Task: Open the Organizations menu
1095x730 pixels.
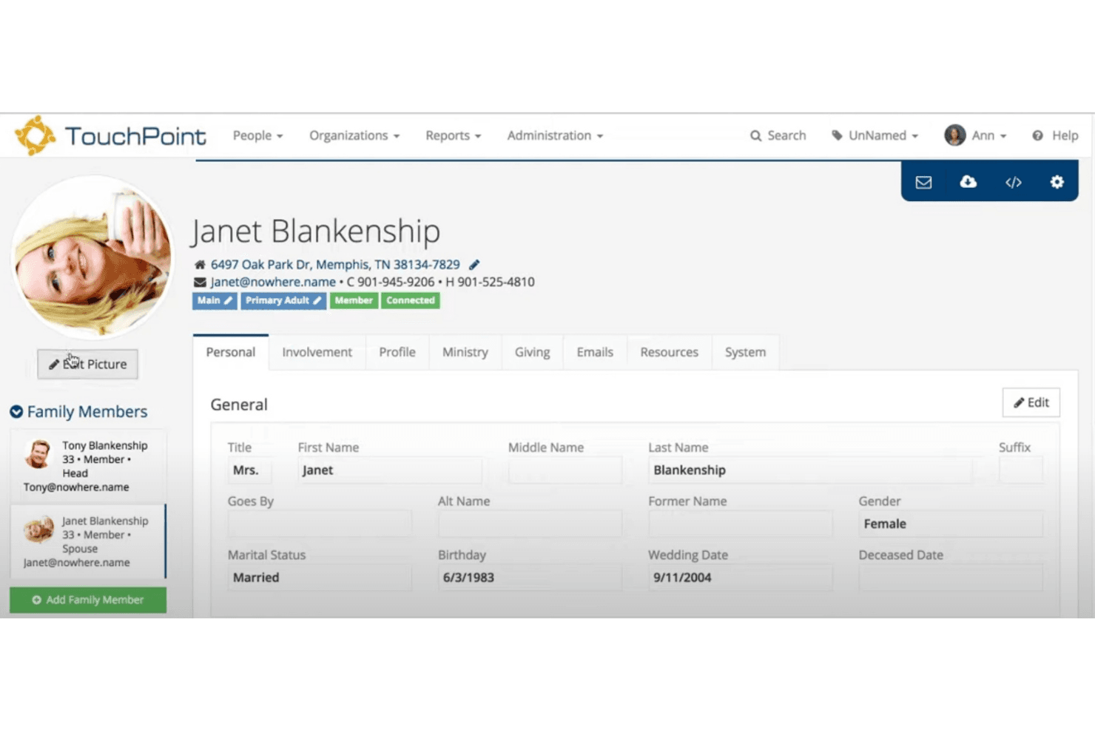Action: coord(354,136)
